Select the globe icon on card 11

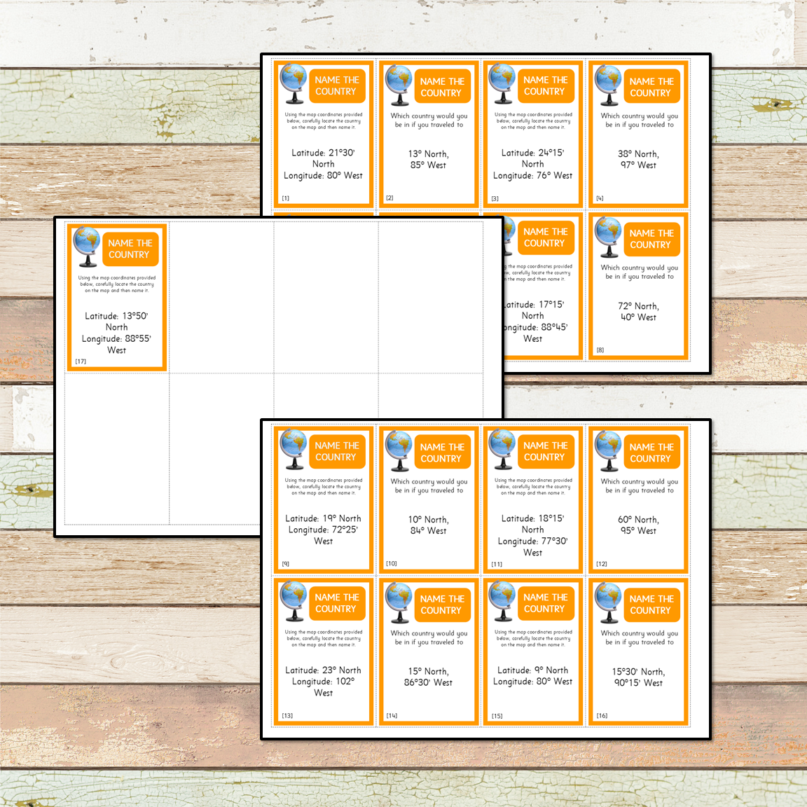coord(502,448)
